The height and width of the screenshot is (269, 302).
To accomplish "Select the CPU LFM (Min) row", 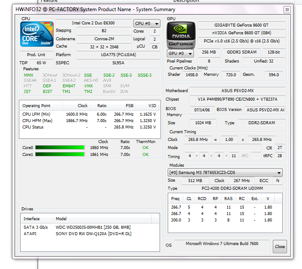I will point(90,114).
